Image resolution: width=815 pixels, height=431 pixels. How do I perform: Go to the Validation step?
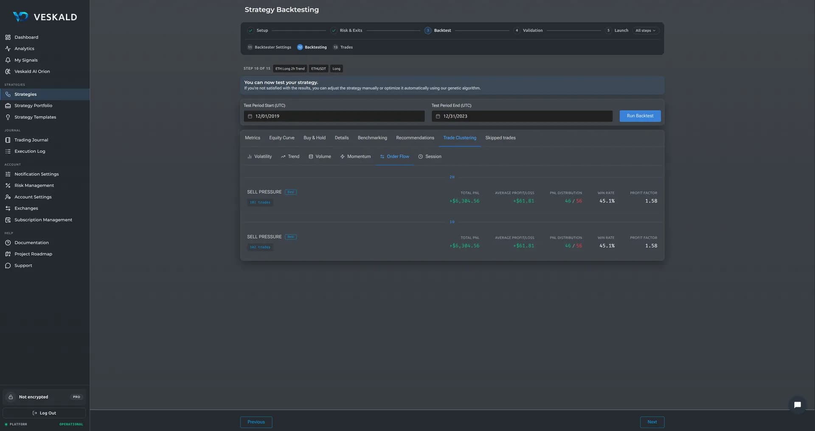point(528,31)
